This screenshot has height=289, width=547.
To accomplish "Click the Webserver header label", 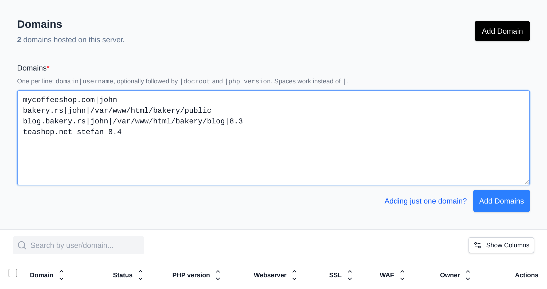I will coord(270,275).
